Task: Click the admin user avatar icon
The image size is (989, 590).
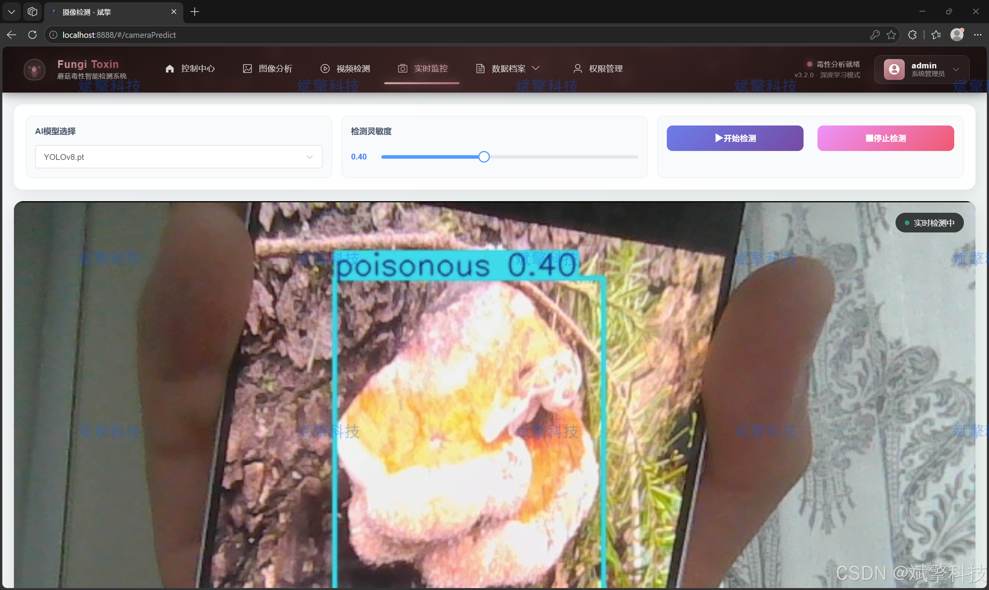Action: (x=894, y=70)
